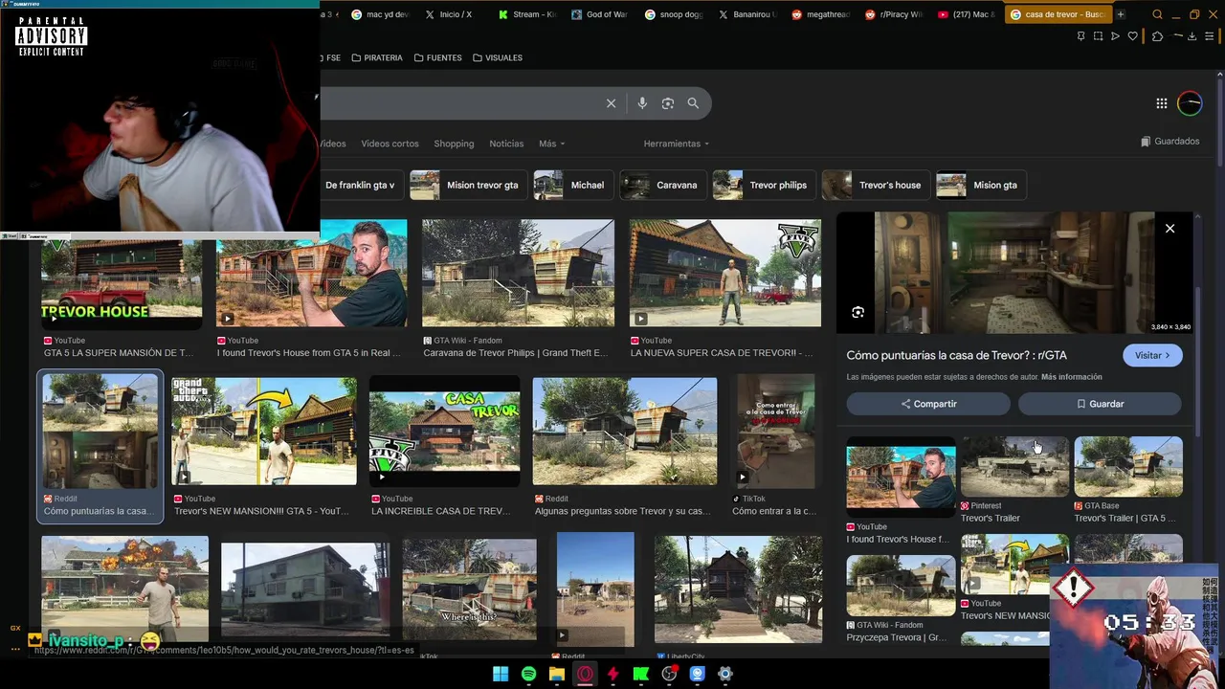Click the magnifier search submit icon

[693, 103]
